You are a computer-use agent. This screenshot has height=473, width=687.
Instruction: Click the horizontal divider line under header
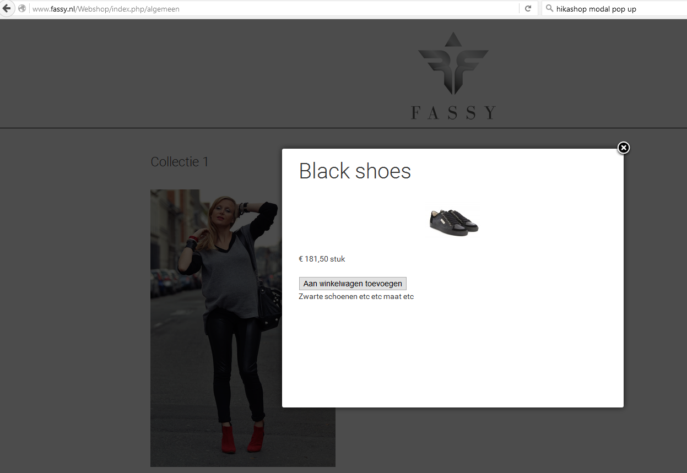[x=343, y=128]
